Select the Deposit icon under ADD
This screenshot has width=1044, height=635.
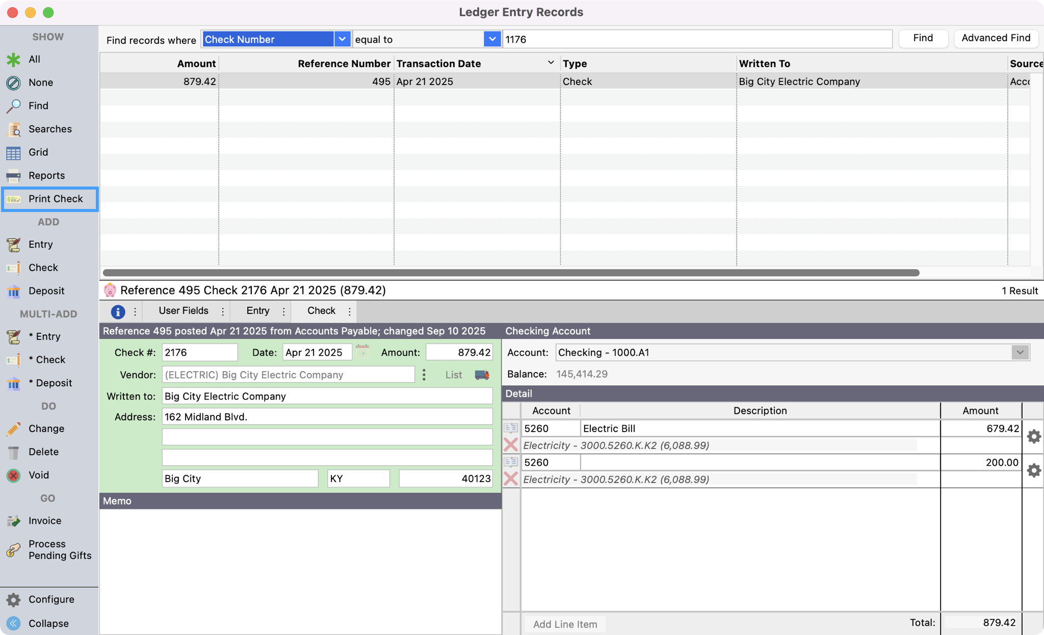click(13, 290)
